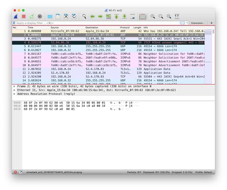Image resolution: width=227 pixels, height=190 pixels.
Task: Close this capture file
Action: tap(66, 16)
